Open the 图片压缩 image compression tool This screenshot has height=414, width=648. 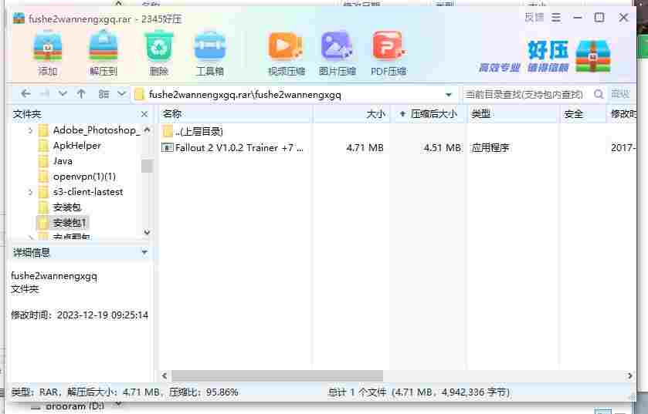coord(338,53)
